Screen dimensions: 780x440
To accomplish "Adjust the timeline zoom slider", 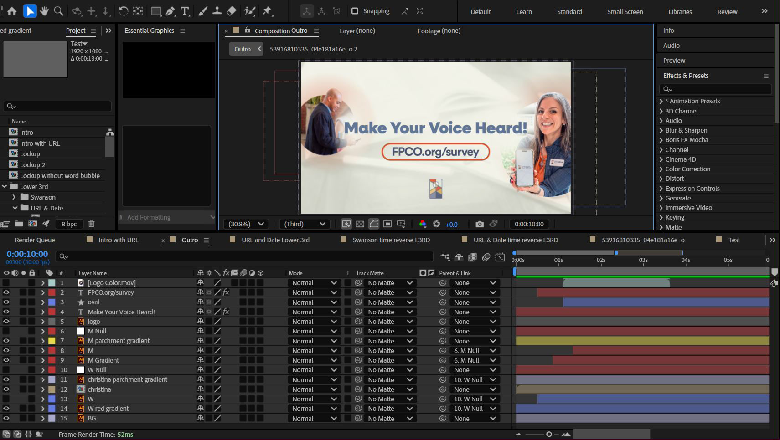I will point(549,434).
